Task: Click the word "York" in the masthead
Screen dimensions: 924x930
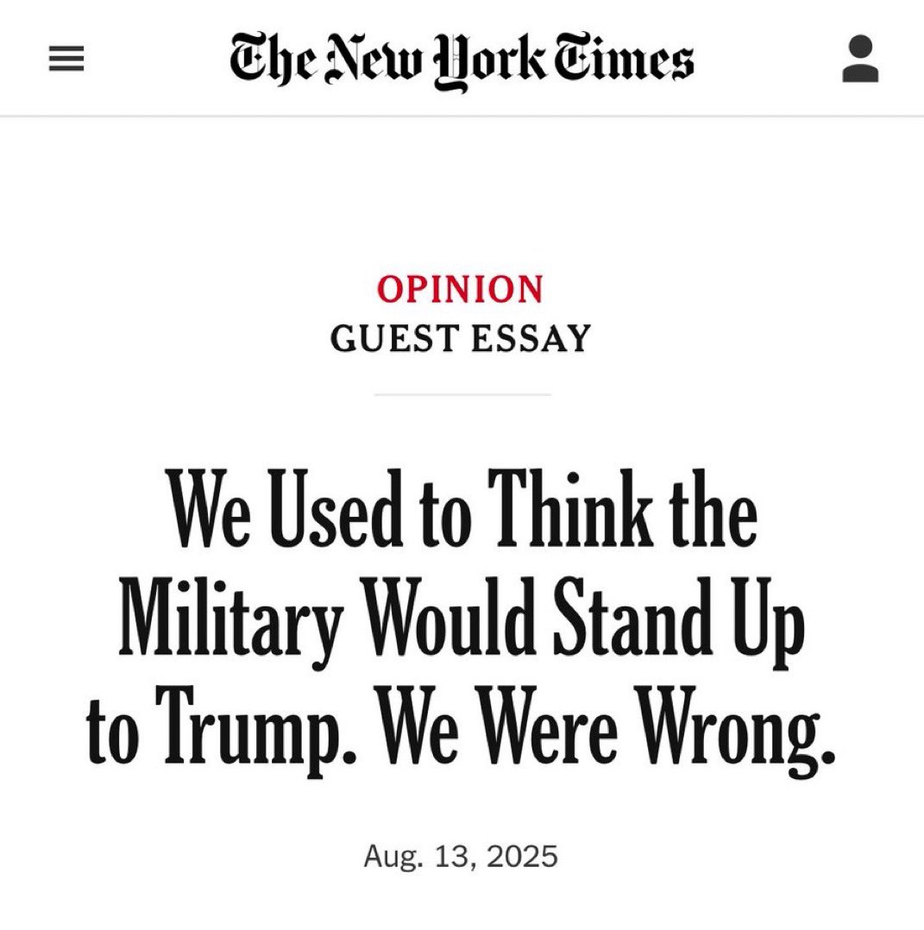Action: (490, 61)
